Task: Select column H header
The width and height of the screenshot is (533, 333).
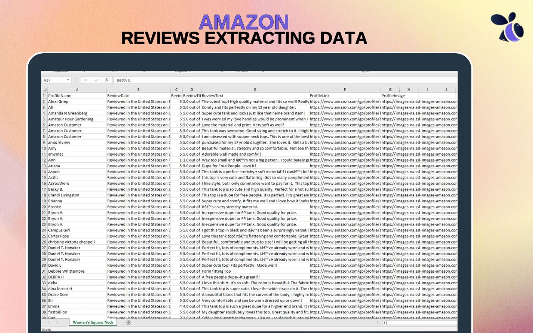Action: pos(409,89)
